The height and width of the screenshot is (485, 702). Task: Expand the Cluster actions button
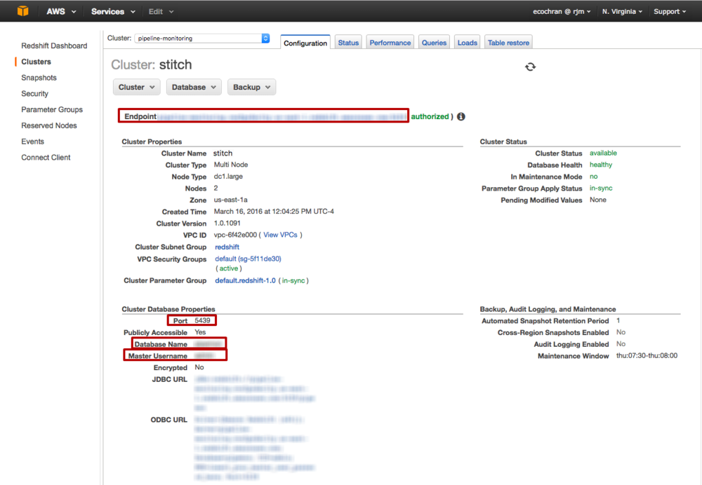point(137,87)
